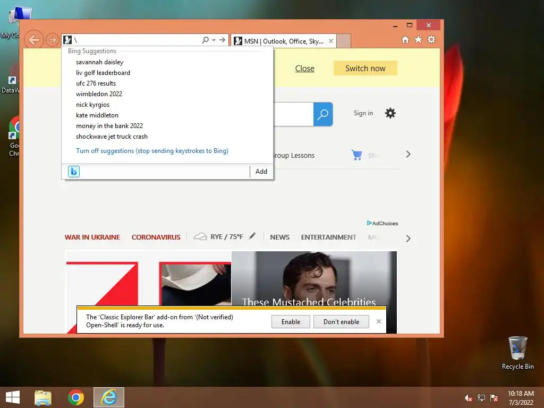544x408 pixels.
Task: Choose suggestion wimbledon 2022
Action: (99, 94)
